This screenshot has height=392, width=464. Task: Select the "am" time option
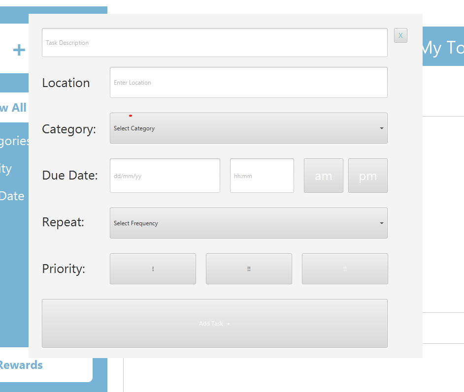pos(323,176)
